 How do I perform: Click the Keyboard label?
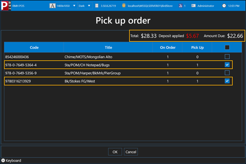(x=14, y=161)
